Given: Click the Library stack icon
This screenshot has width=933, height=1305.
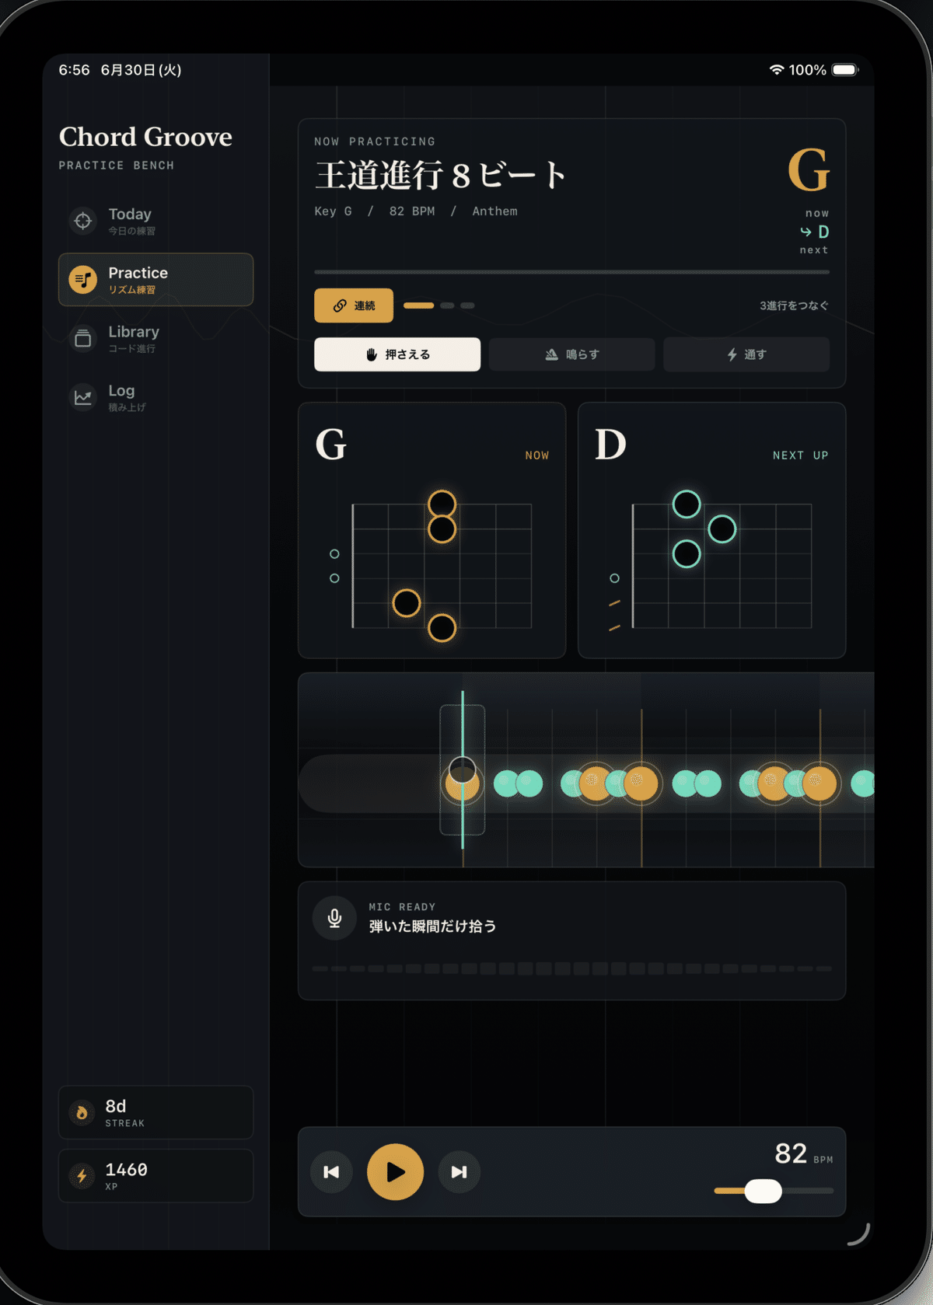Looking at the screenshot, I should [x=83, y=339].
